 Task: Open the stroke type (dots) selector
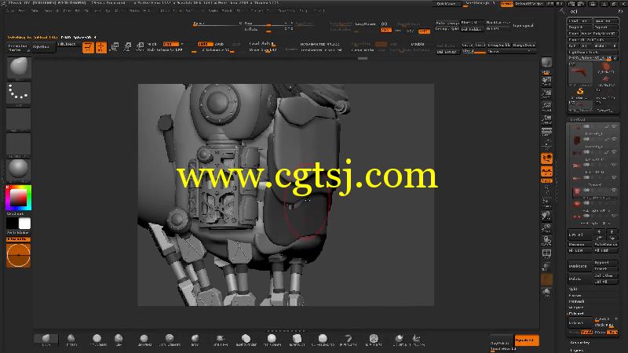[19, 93]
